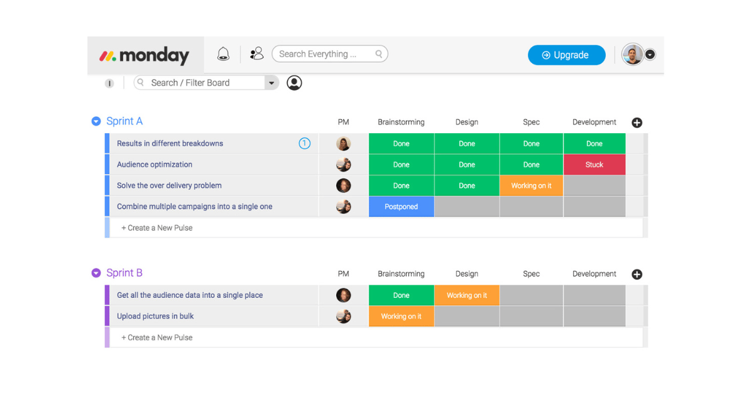Click PM avatar for Upload pictures in bulk

point(343,316)
